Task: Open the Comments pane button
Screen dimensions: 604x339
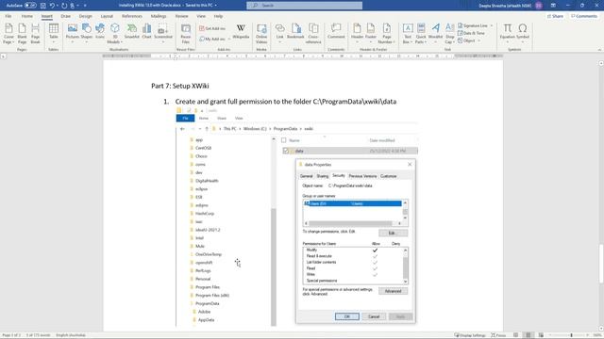Action: [584, 16]
